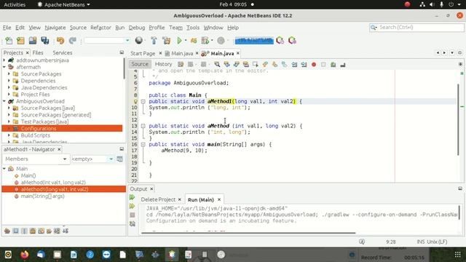Open the show applications grid icon

(x=458, y=255)
